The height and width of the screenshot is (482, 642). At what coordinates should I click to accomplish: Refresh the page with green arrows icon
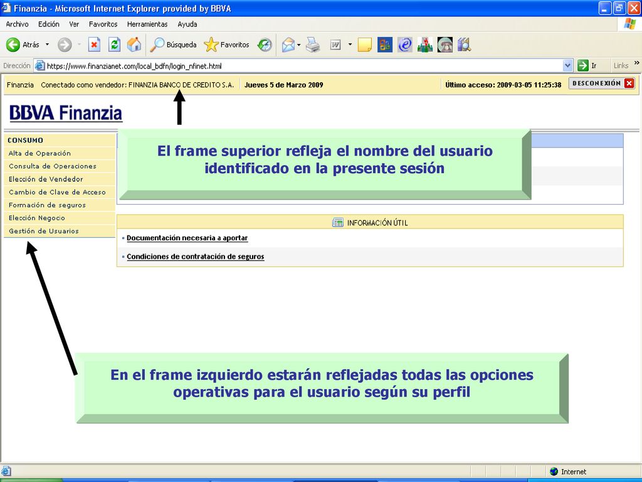click(x=114, y=45)
